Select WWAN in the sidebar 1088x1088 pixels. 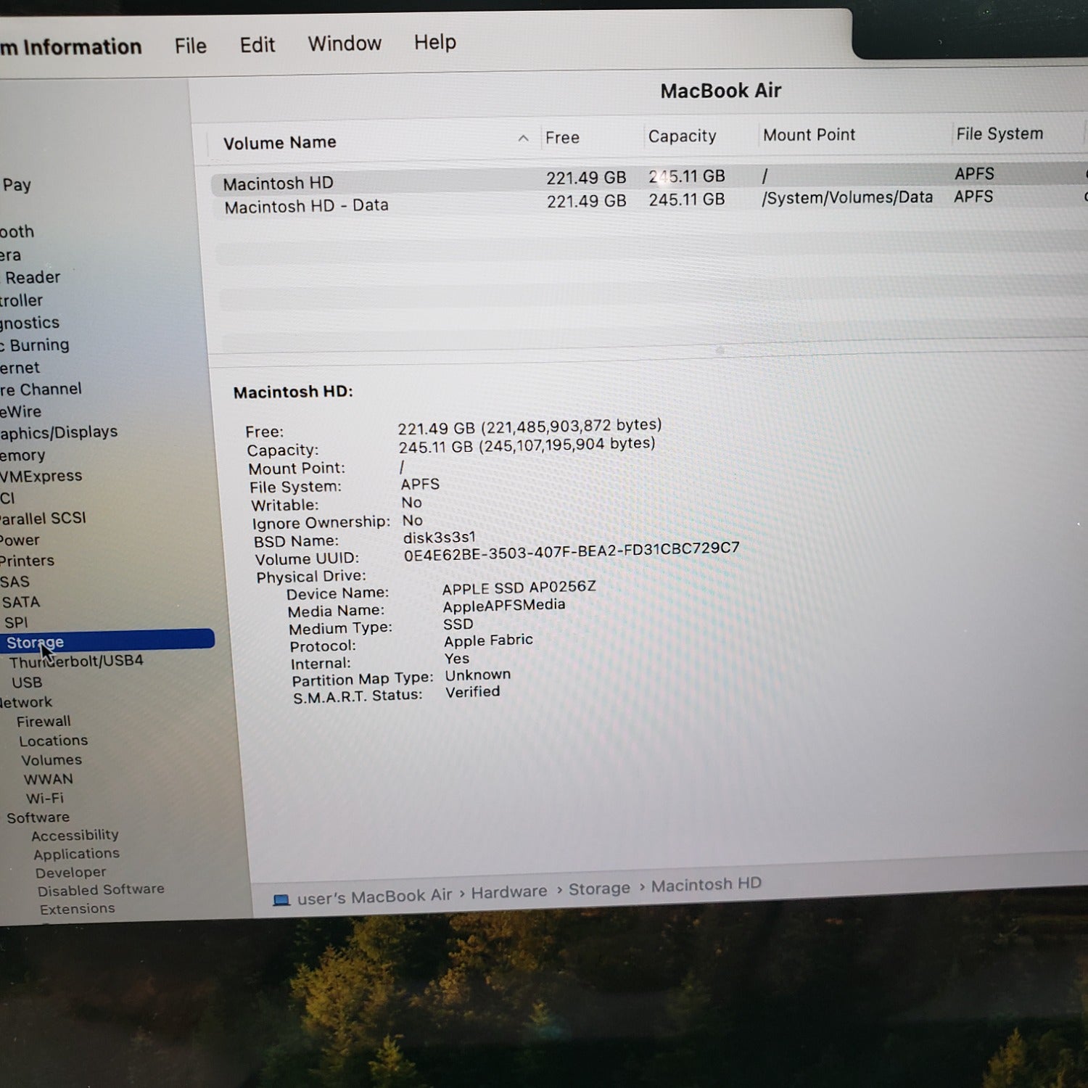pyautogui.click(x=48, y=779)
